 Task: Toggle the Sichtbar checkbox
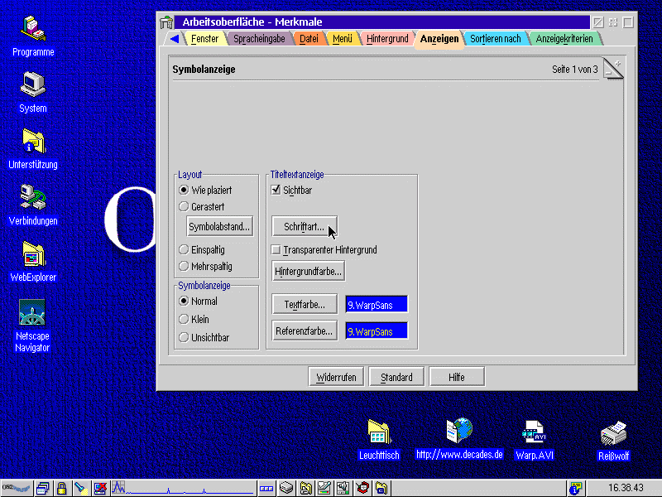[x=276, y=190]
